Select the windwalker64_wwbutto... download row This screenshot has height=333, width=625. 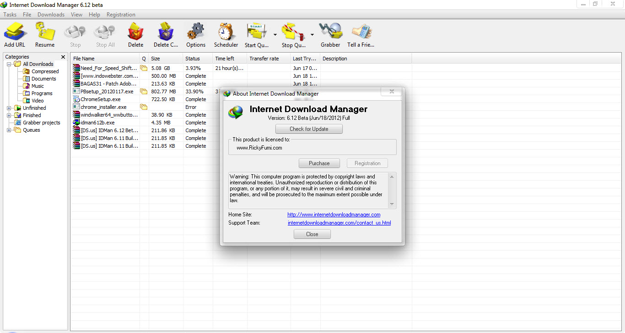click(109, 115)
